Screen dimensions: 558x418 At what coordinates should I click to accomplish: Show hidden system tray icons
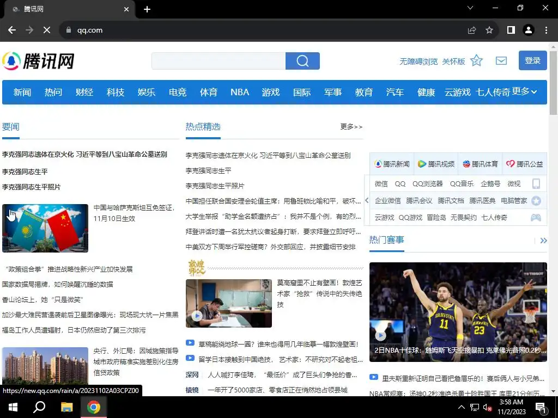click(461, 407)
